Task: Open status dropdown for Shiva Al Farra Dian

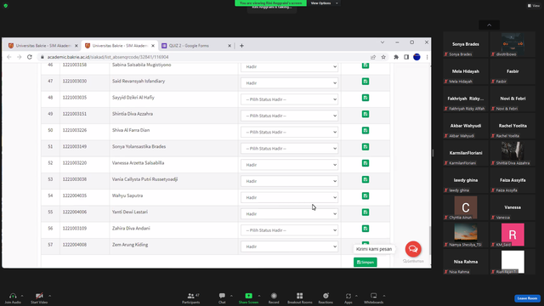Action: [x=289, y=132]
